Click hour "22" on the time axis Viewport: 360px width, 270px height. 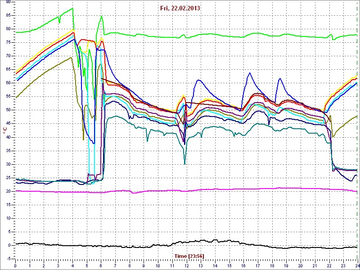click(x=329, y=266)
